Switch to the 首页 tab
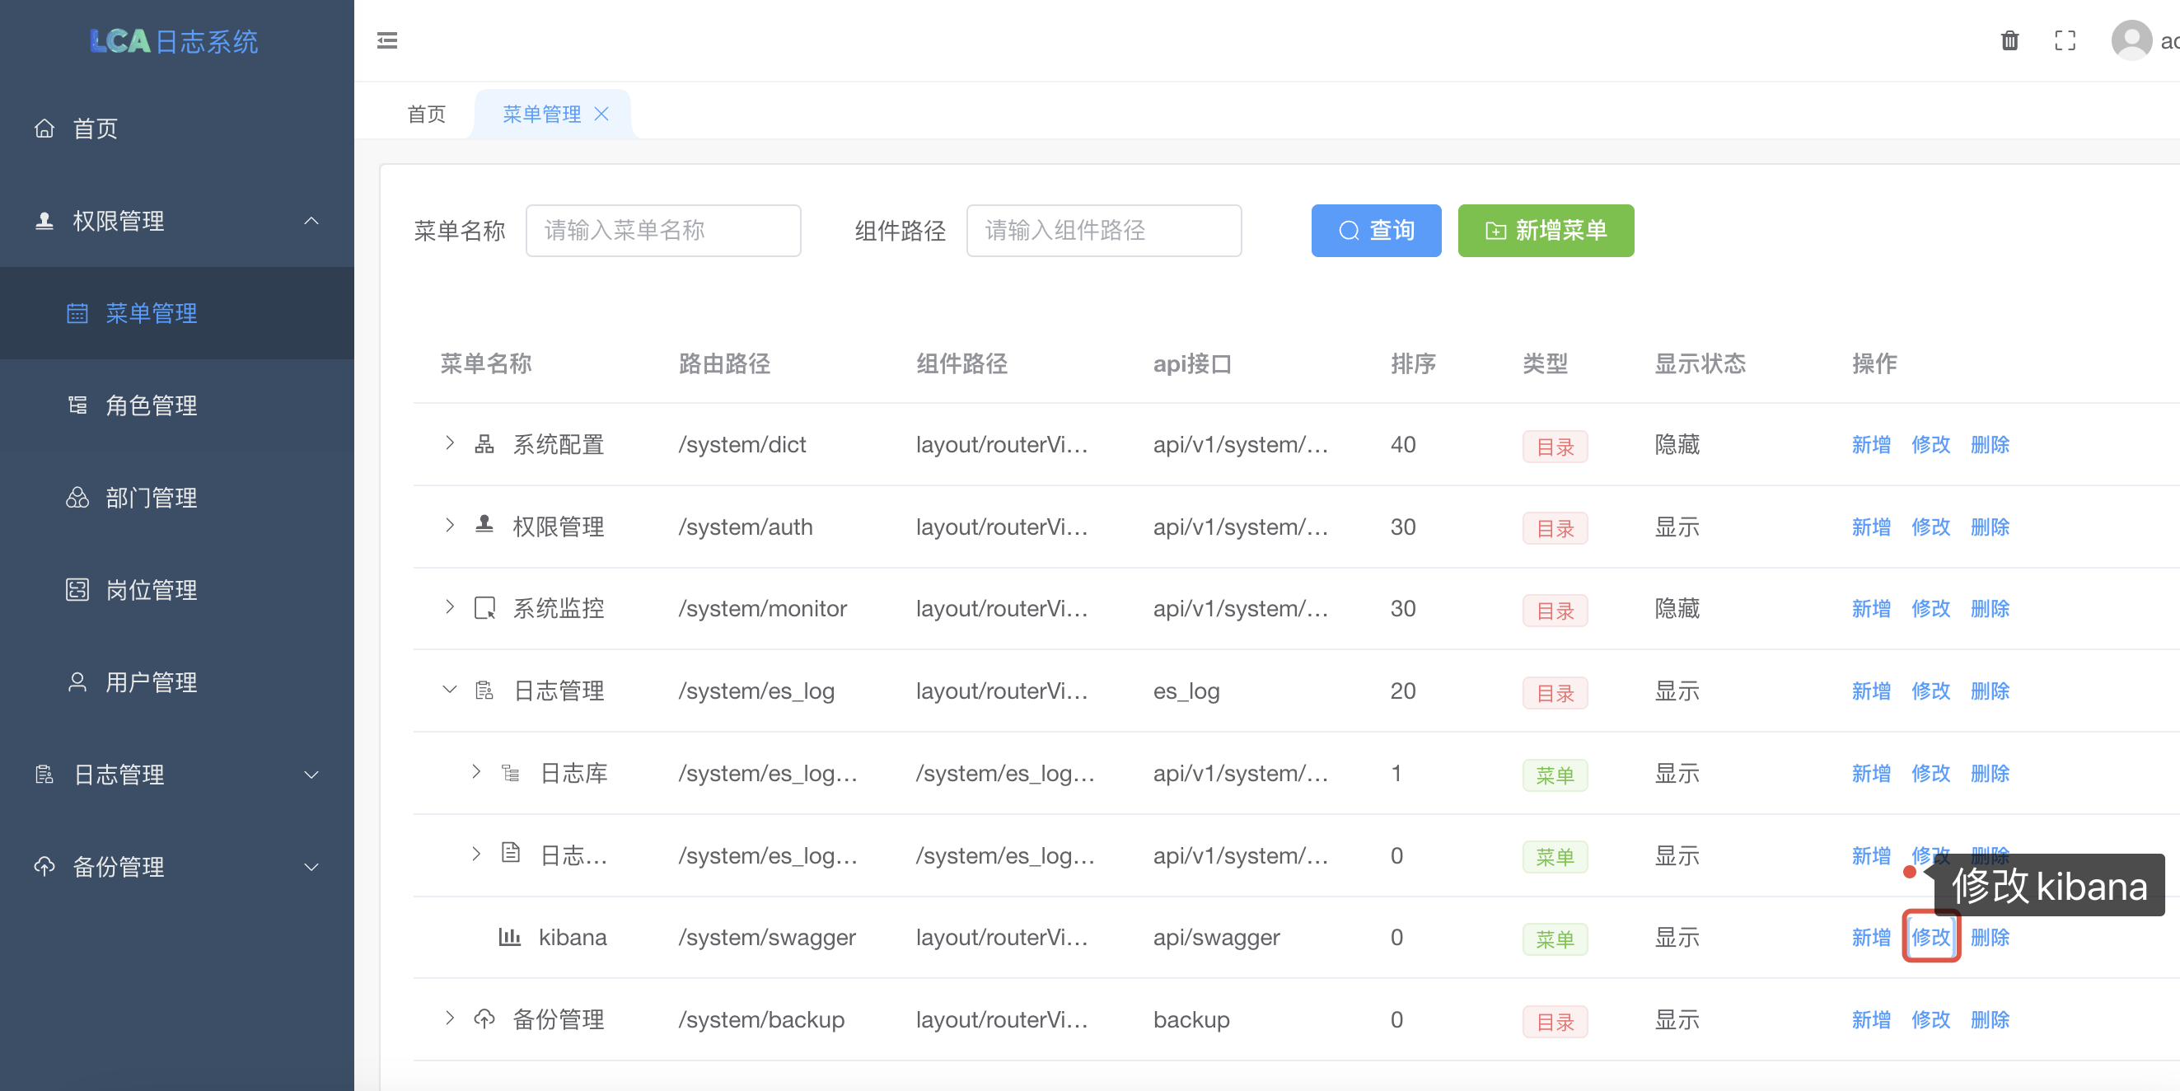 [427, 115]
